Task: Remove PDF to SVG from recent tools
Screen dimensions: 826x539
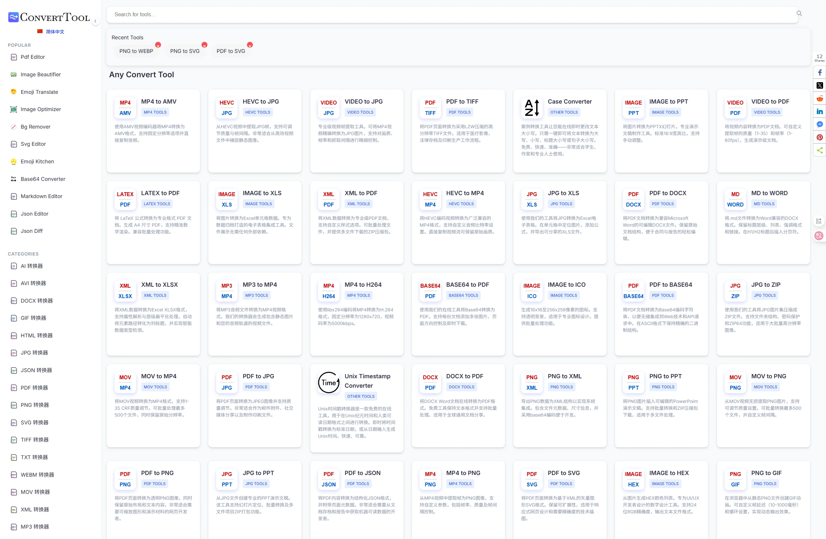Action: point(250,45)
